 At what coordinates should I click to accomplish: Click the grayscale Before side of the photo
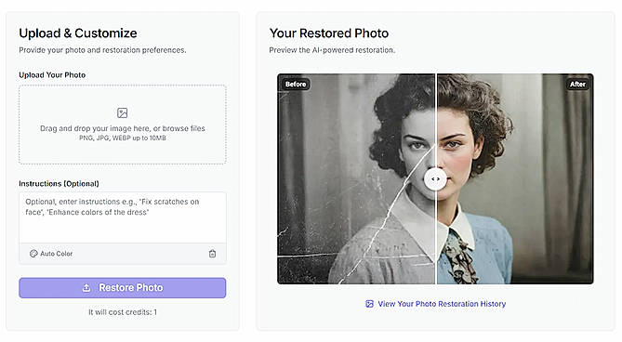[356, 178]
